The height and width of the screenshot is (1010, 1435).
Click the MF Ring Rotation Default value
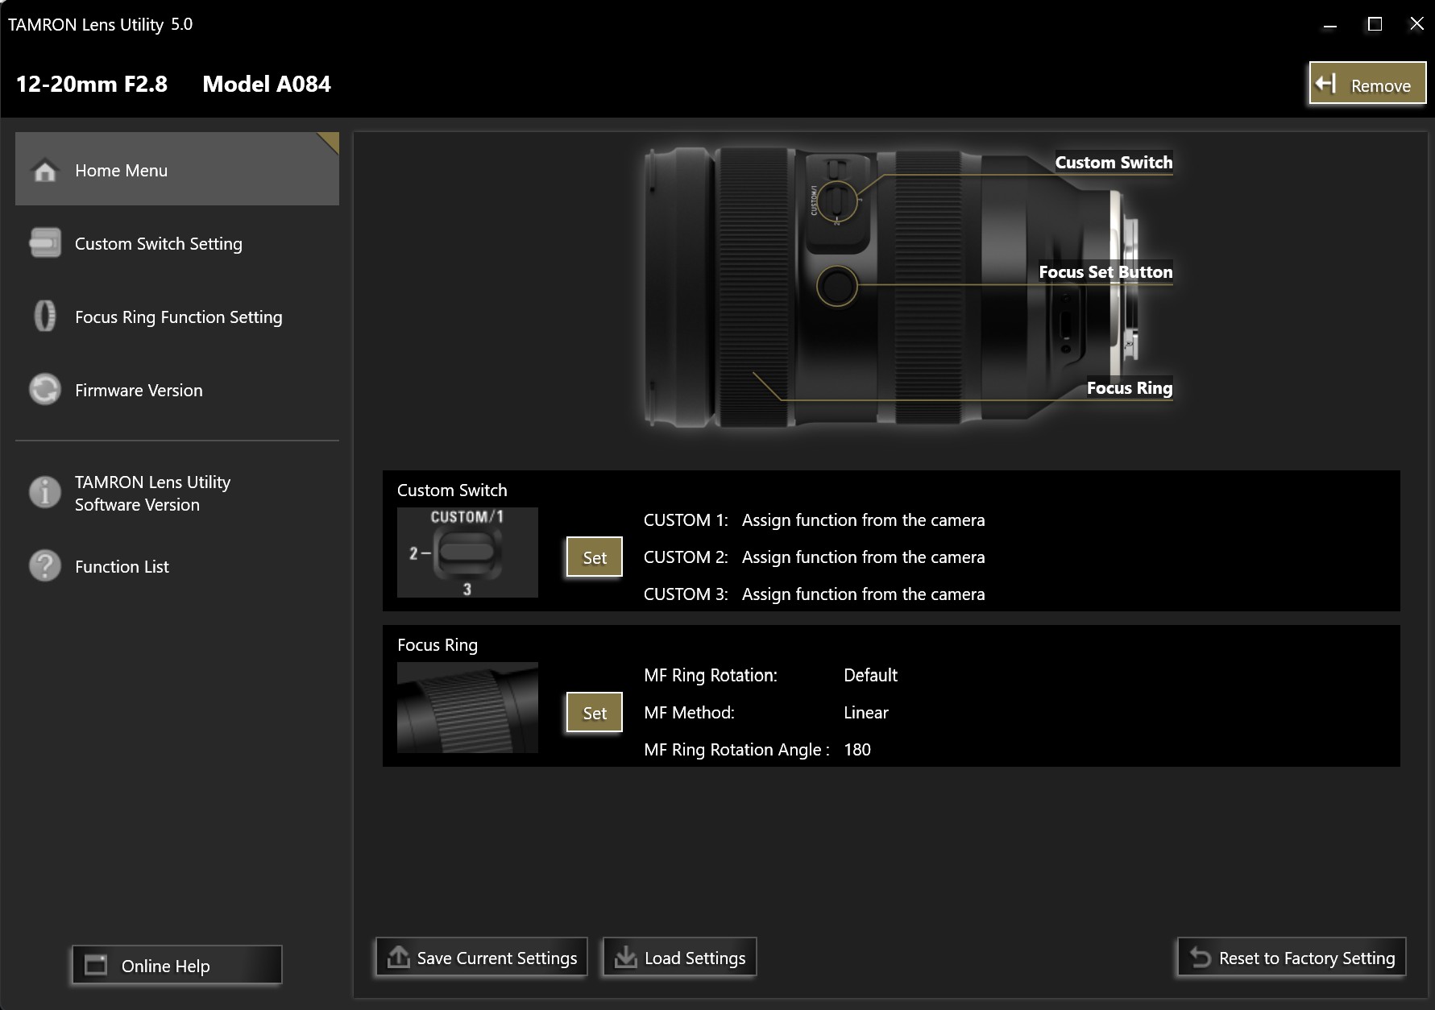(x=870, y=675)
